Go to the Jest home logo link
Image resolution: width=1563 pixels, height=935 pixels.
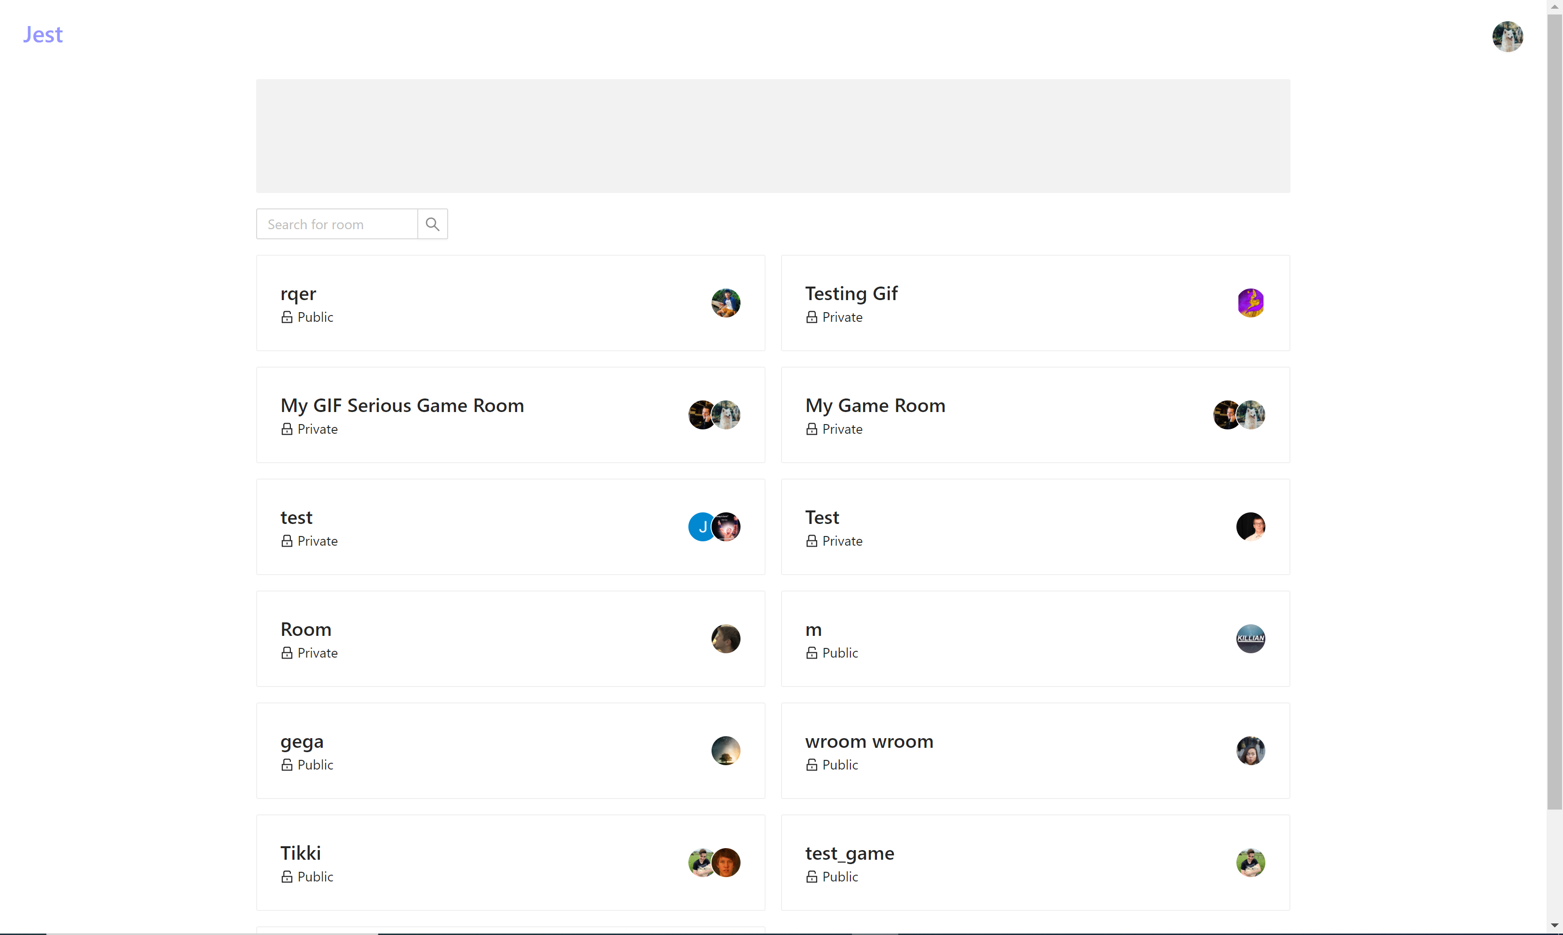click(x=43, y=35)
